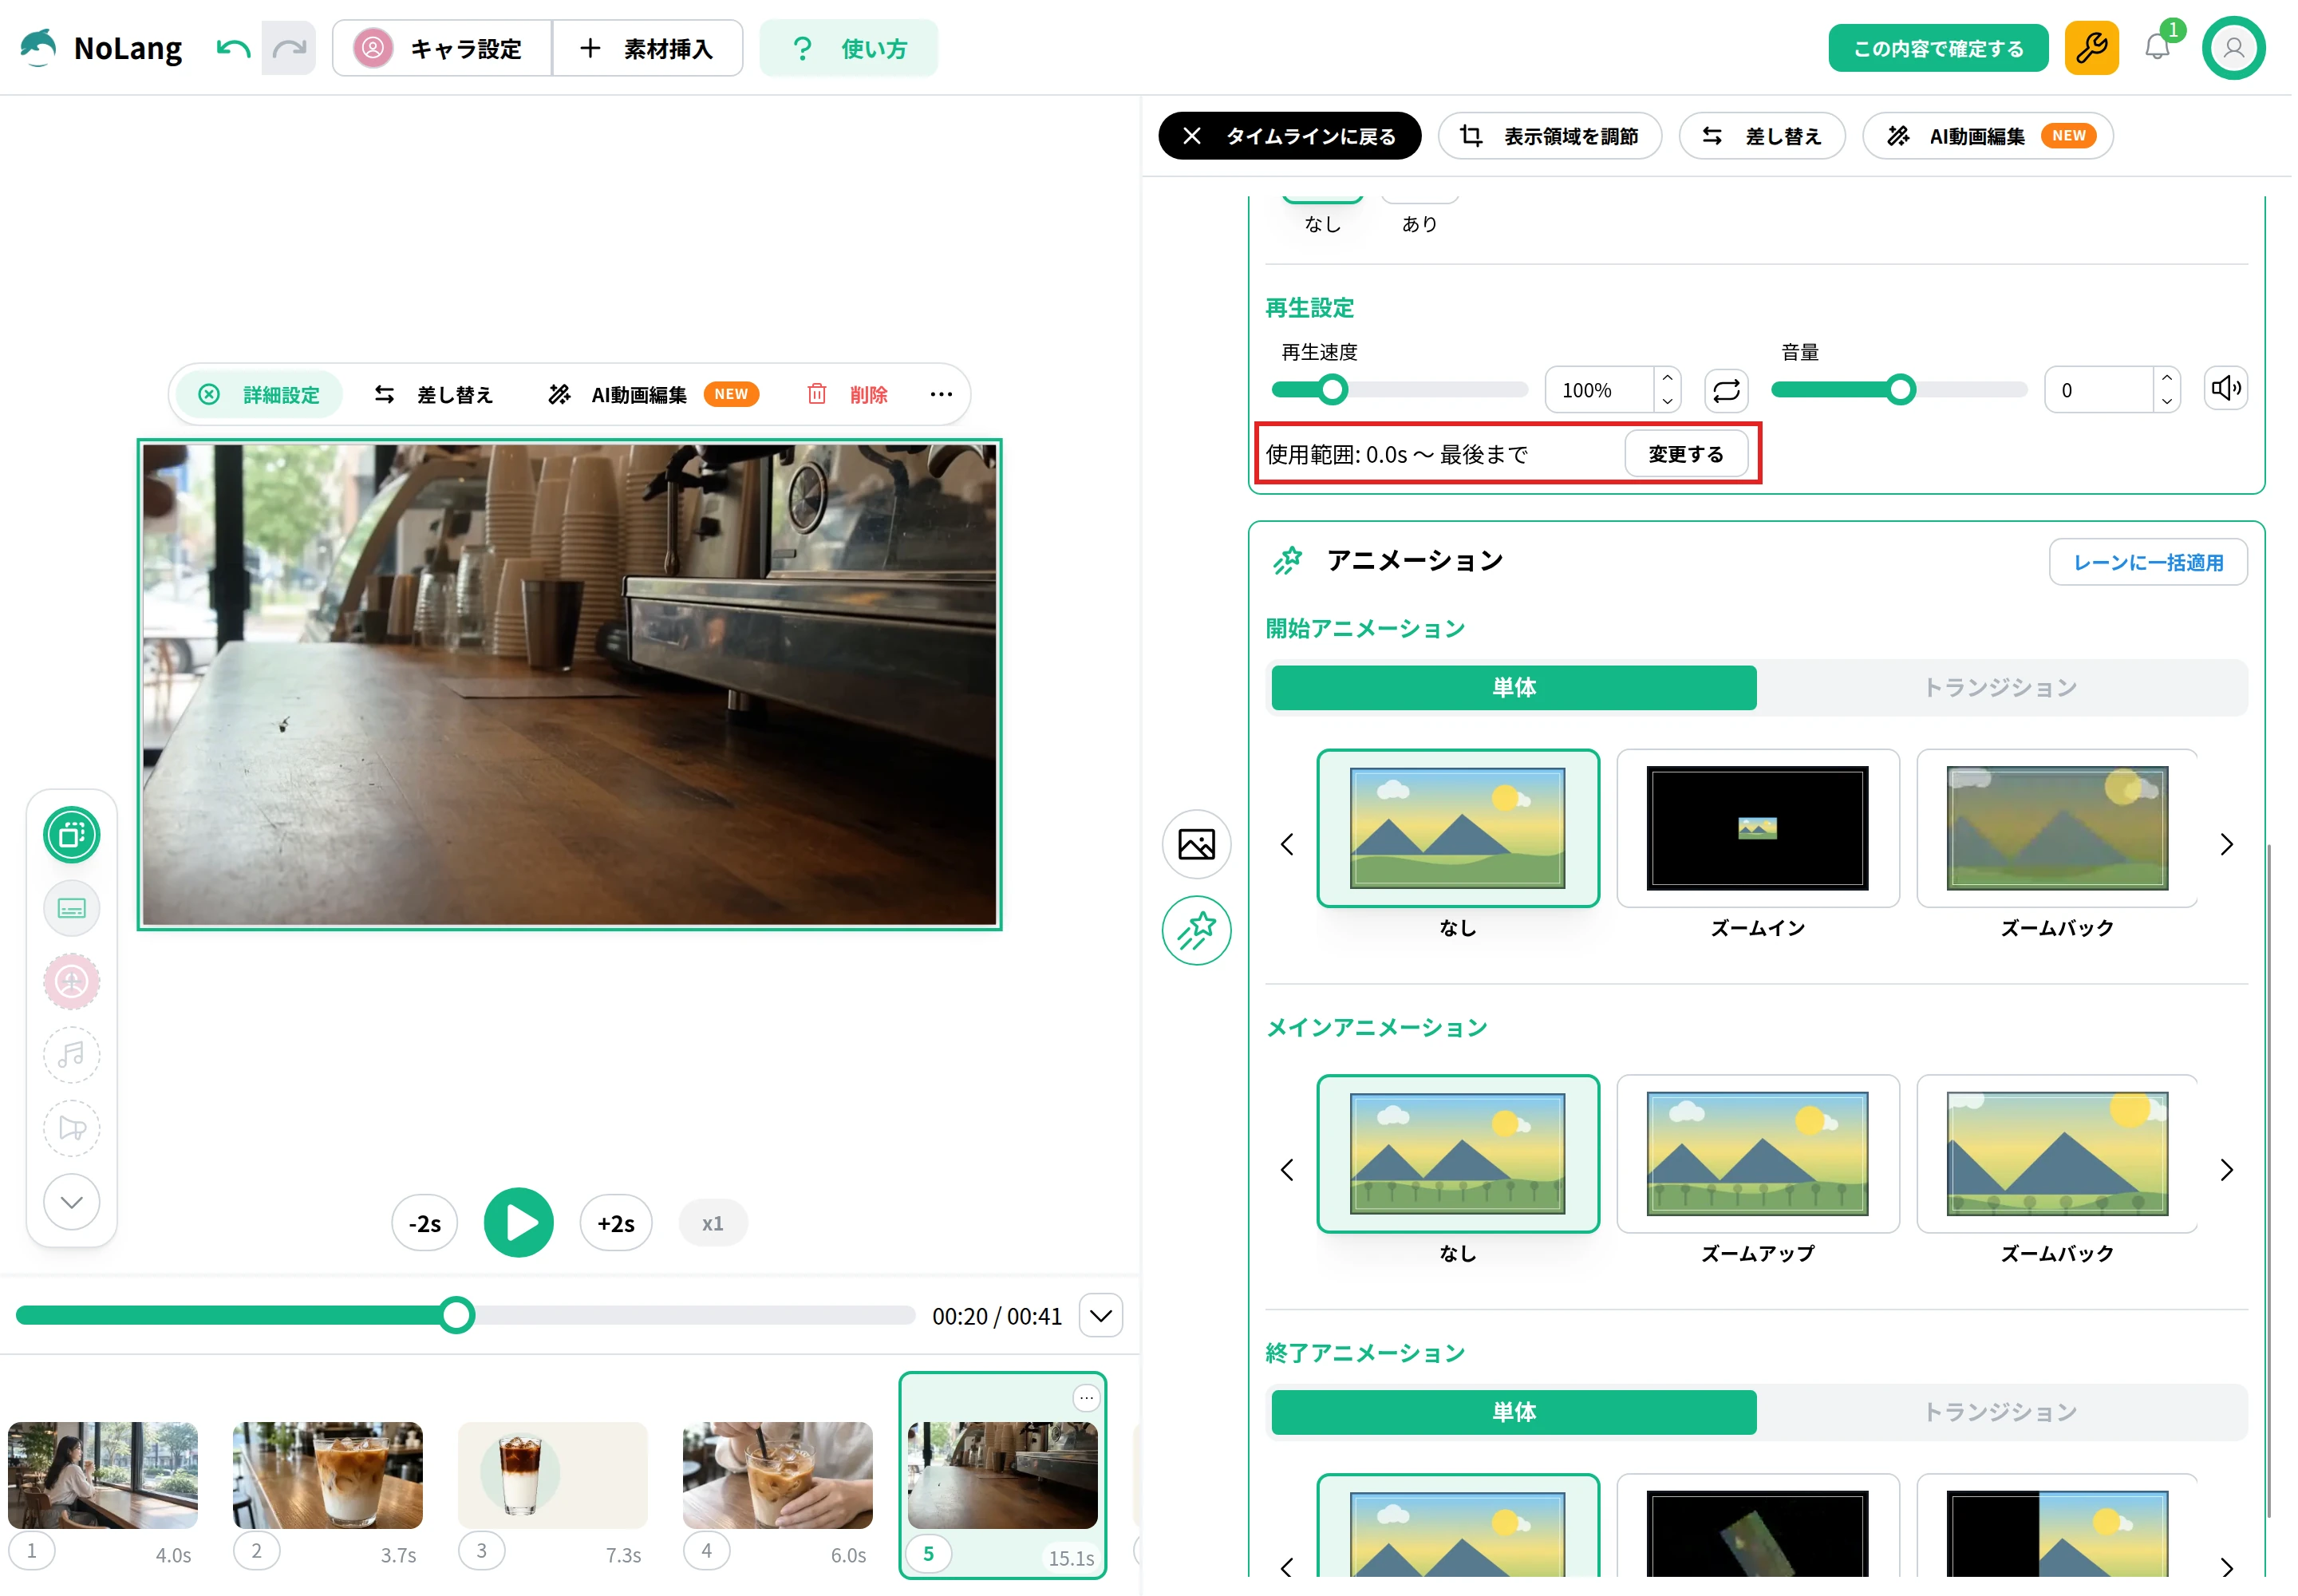
Task: Click the 再生速度 slider handle
Action: pyautogui.click(x=1332, y=390)
